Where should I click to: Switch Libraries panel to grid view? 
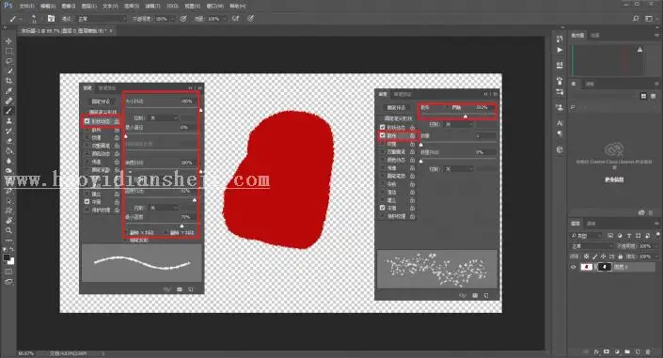[643, 97]
